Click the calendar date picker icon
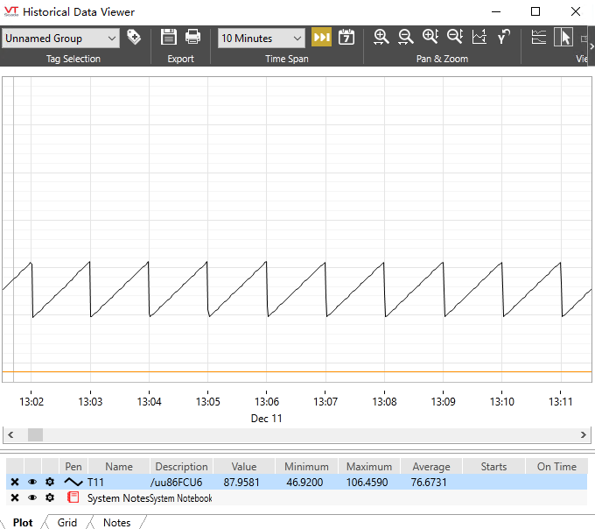The width and height of the screenshot is (595, 529). tap(346, 38)
